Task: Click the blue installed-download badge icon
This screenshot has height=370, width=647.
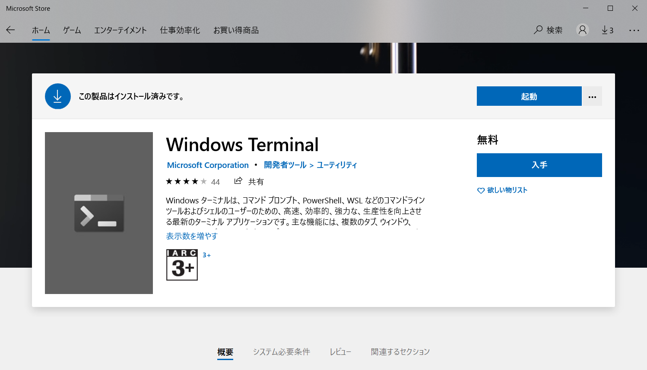Action: (x=57, y=96)
